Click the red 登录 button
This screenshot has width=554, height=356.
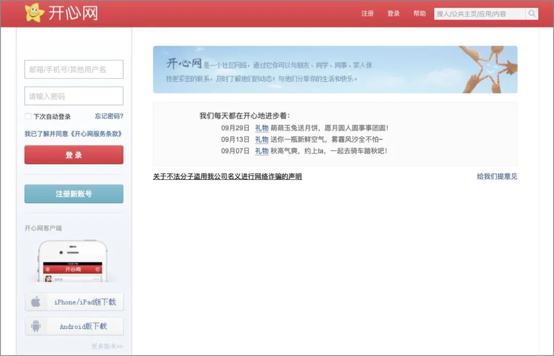point(74,155)
